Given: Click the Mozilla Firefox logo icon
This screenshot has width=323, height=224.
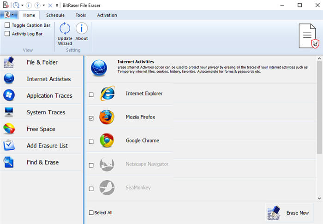Looking at the screenshot, I should coord(107,117).
